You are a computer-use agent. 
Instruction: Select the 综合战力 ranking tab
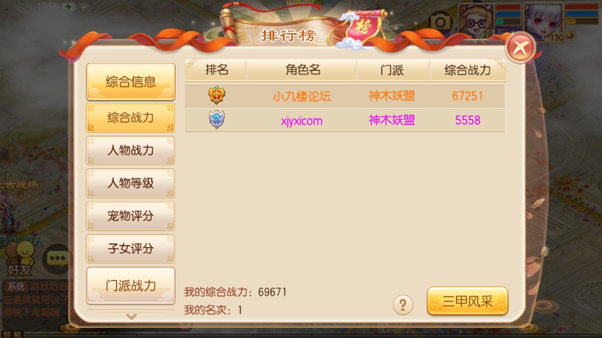pyautogui.click(x=130, y=118)
